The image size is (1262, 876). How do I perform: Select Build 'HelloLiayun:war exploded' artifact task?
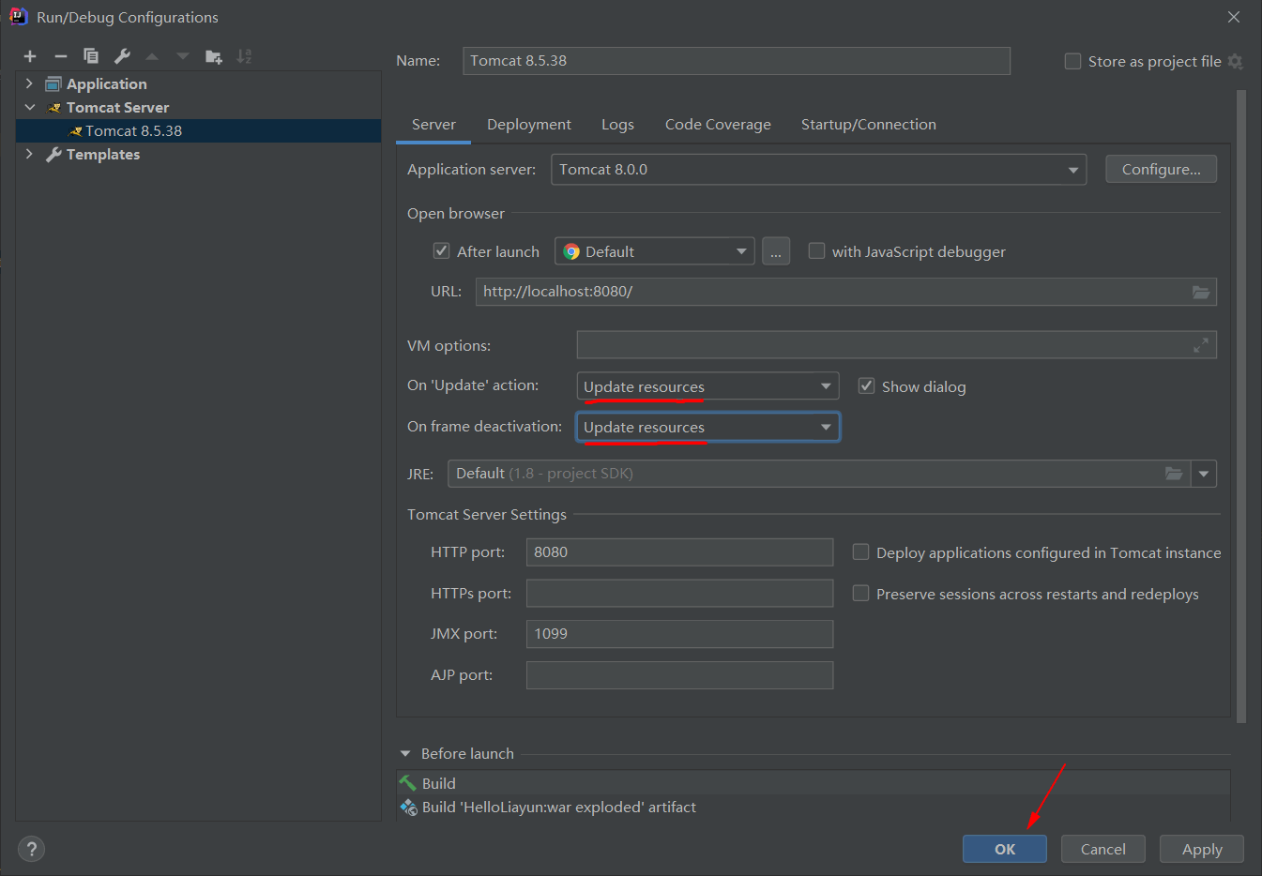[813, 807]
